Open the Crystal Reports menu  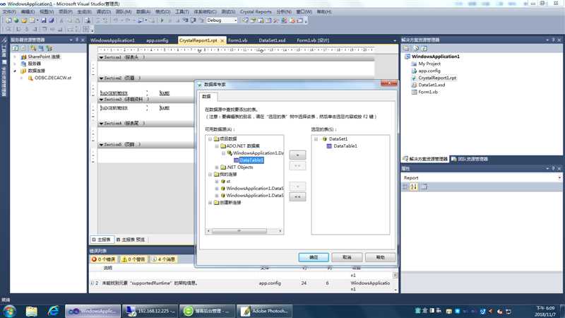pyautogui.click(x=256, y=12)
